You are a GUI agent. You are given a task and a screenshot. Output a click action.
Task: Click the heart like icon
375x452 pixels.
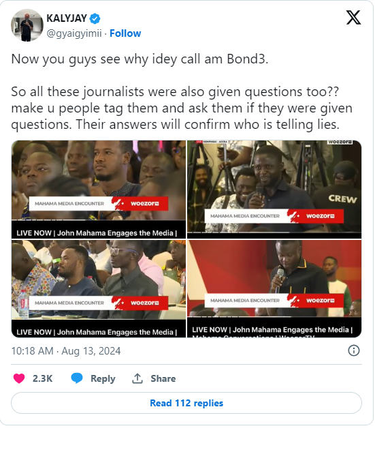[x=19, y=378]
